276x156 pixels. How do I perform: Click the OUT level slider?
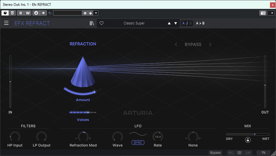[x=265, y=81]
